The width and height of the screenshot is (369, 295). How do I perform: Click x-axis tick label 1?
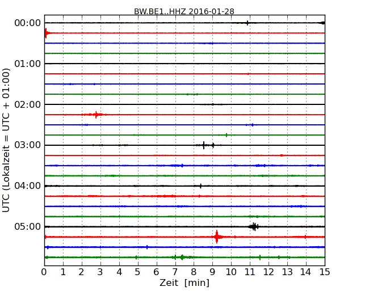tap(63, 272)
